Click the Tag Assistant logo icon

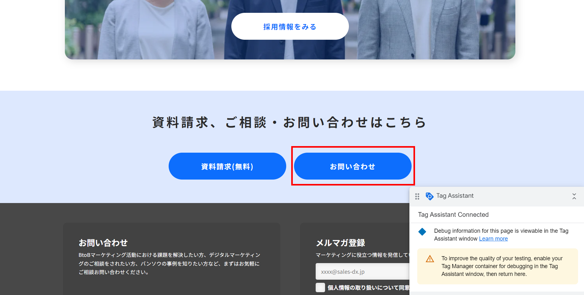pyautogui.click(x=429, y=196)
